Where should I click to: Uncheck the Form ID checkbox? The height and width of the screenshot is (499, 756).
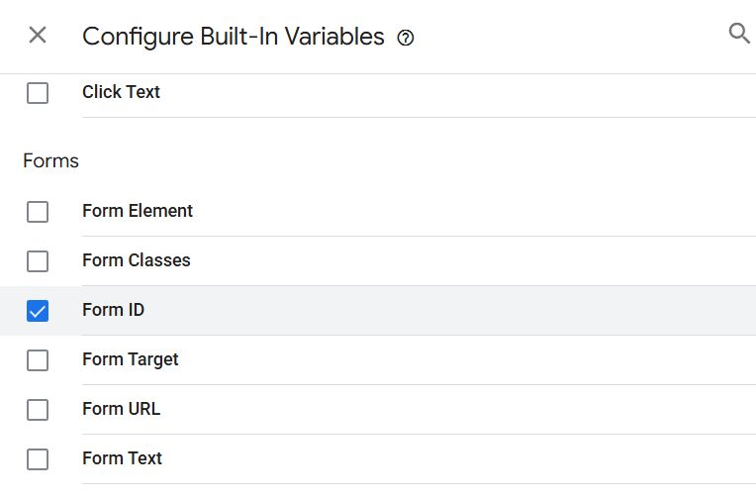point(38,311)
